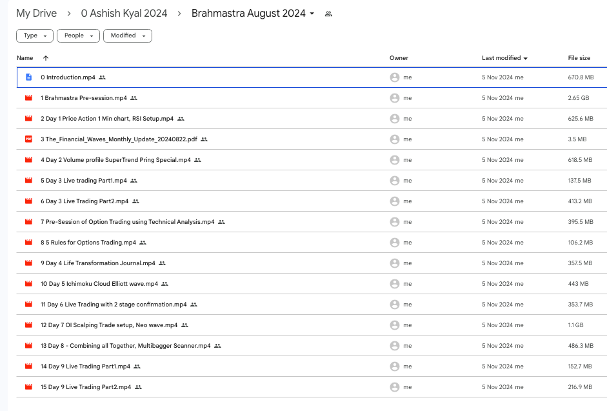Click the video icon for 15 Day 9 Live Trading Part2
Screen dimensions: 607x411
28,387
